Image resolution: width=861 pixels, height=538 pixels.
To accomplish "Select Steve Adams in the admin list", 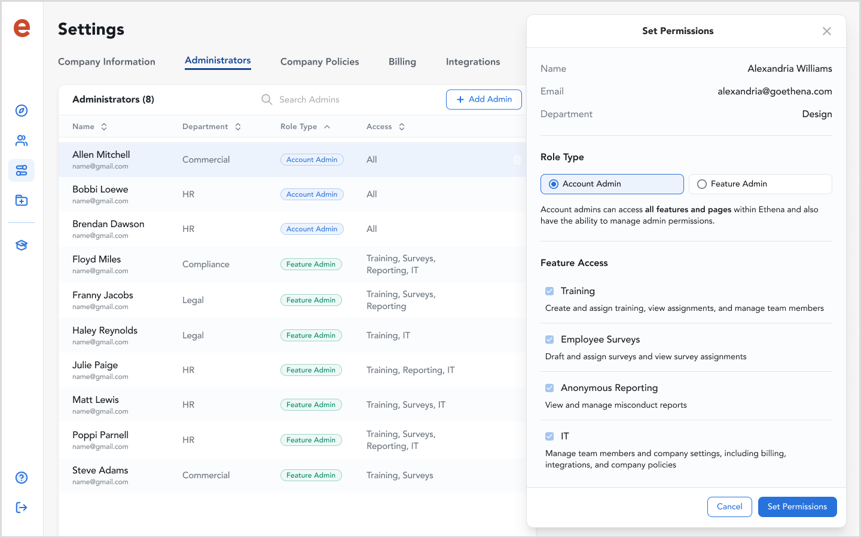I will tap(100, 470).
